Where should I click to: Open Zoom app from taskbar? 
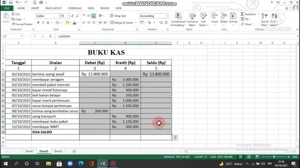click(x=70, y=164)
